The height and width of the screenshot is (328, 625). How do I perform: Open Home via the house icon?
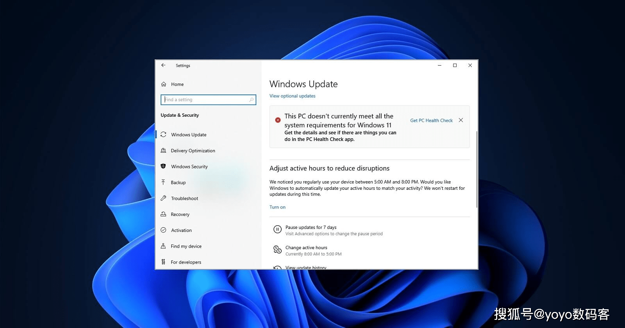tap(164, 84)
